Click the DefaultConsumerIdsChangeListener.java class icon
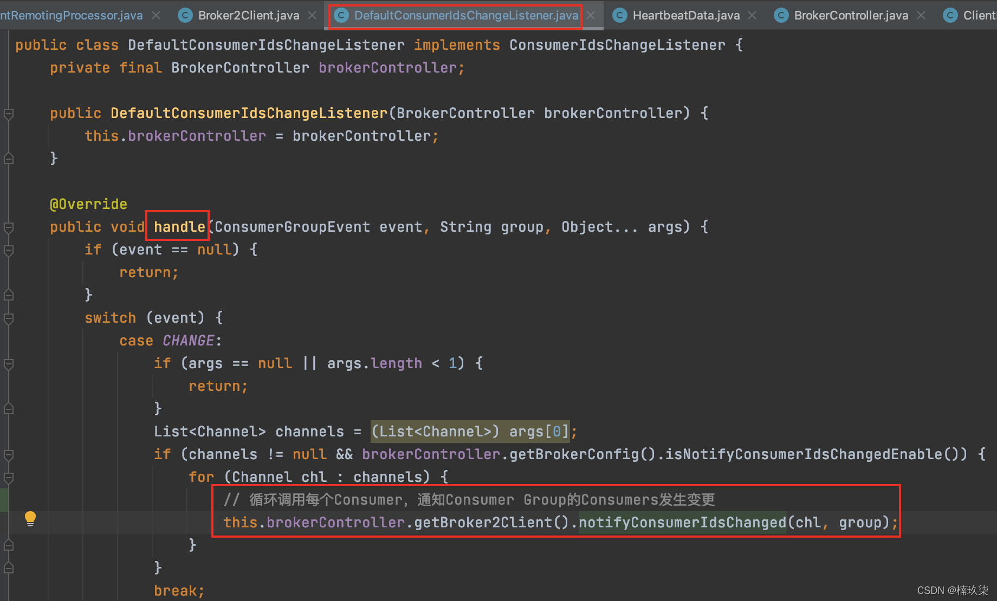The image size is (997, 601). point(341,16)
